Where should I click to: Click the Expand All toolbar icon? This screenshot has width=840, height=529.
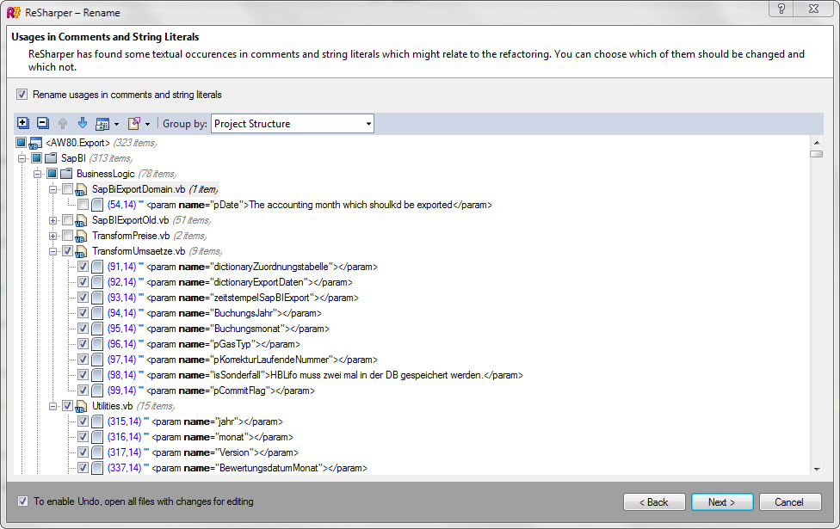tap(23, 123)
